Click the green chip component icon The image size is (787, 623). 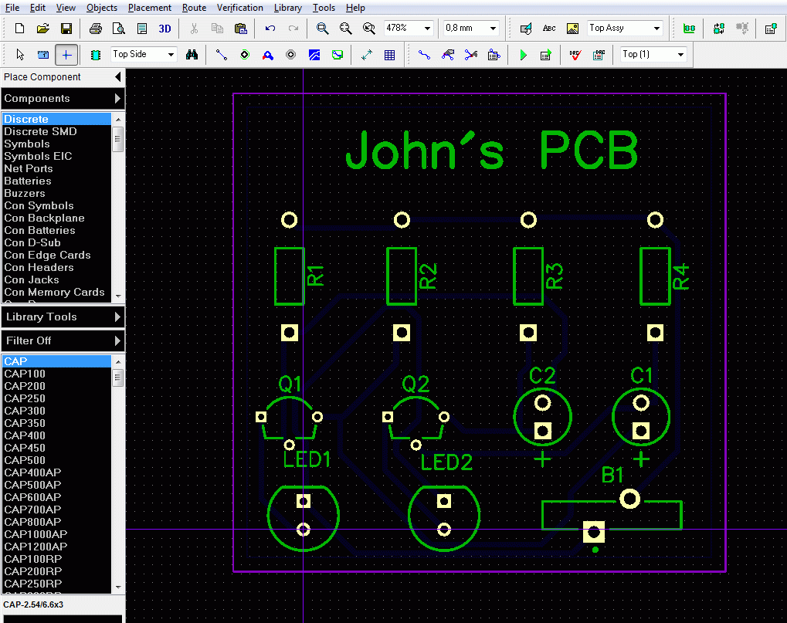(x=95, y=54)
